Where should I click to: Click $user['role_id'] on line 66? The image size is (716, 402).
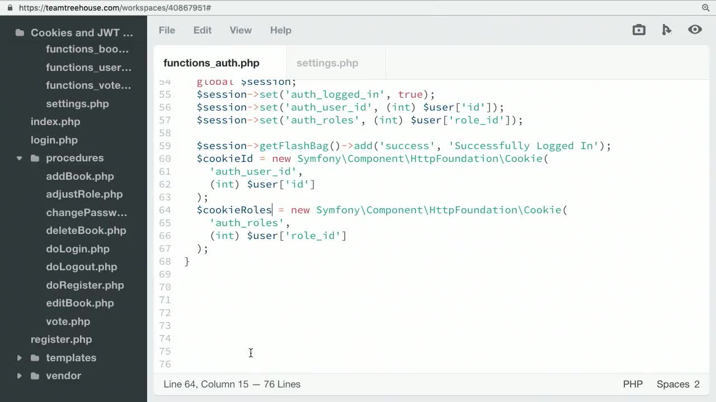pyautogui.click(x=297, y=236)
